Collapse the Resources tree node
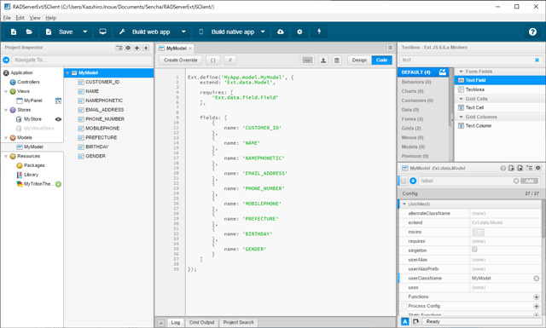 6,156
